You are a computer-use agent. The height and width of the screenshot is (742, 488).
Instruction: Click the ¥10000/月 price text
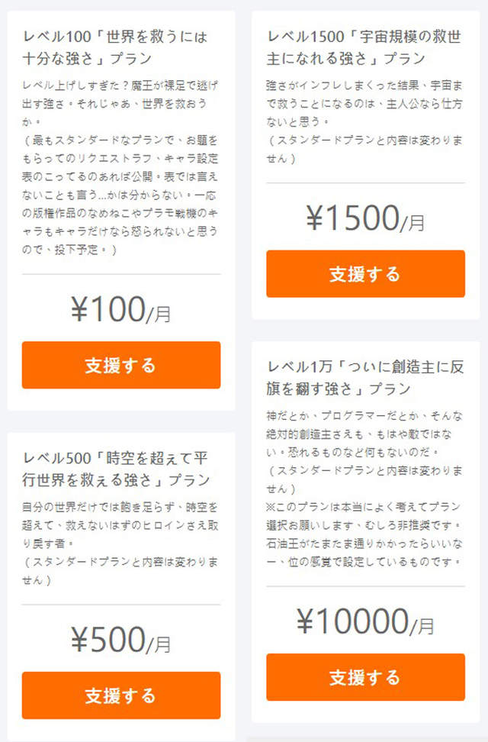click(365, 622)
